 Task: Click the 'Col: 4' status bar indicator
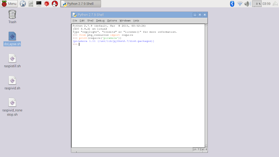click(x=204, y=149)
